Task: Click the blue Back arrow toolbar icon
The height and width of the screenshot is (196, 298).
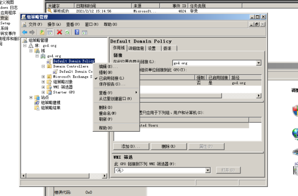Action: (25, 32)
